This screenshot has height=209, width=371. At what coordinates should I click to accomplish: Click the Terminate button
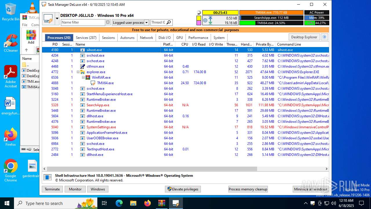[x=52, y=189]
